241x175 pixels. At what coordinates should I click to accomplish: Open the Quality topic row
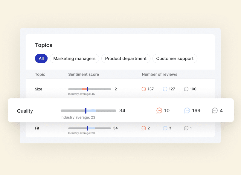point(25,111)
